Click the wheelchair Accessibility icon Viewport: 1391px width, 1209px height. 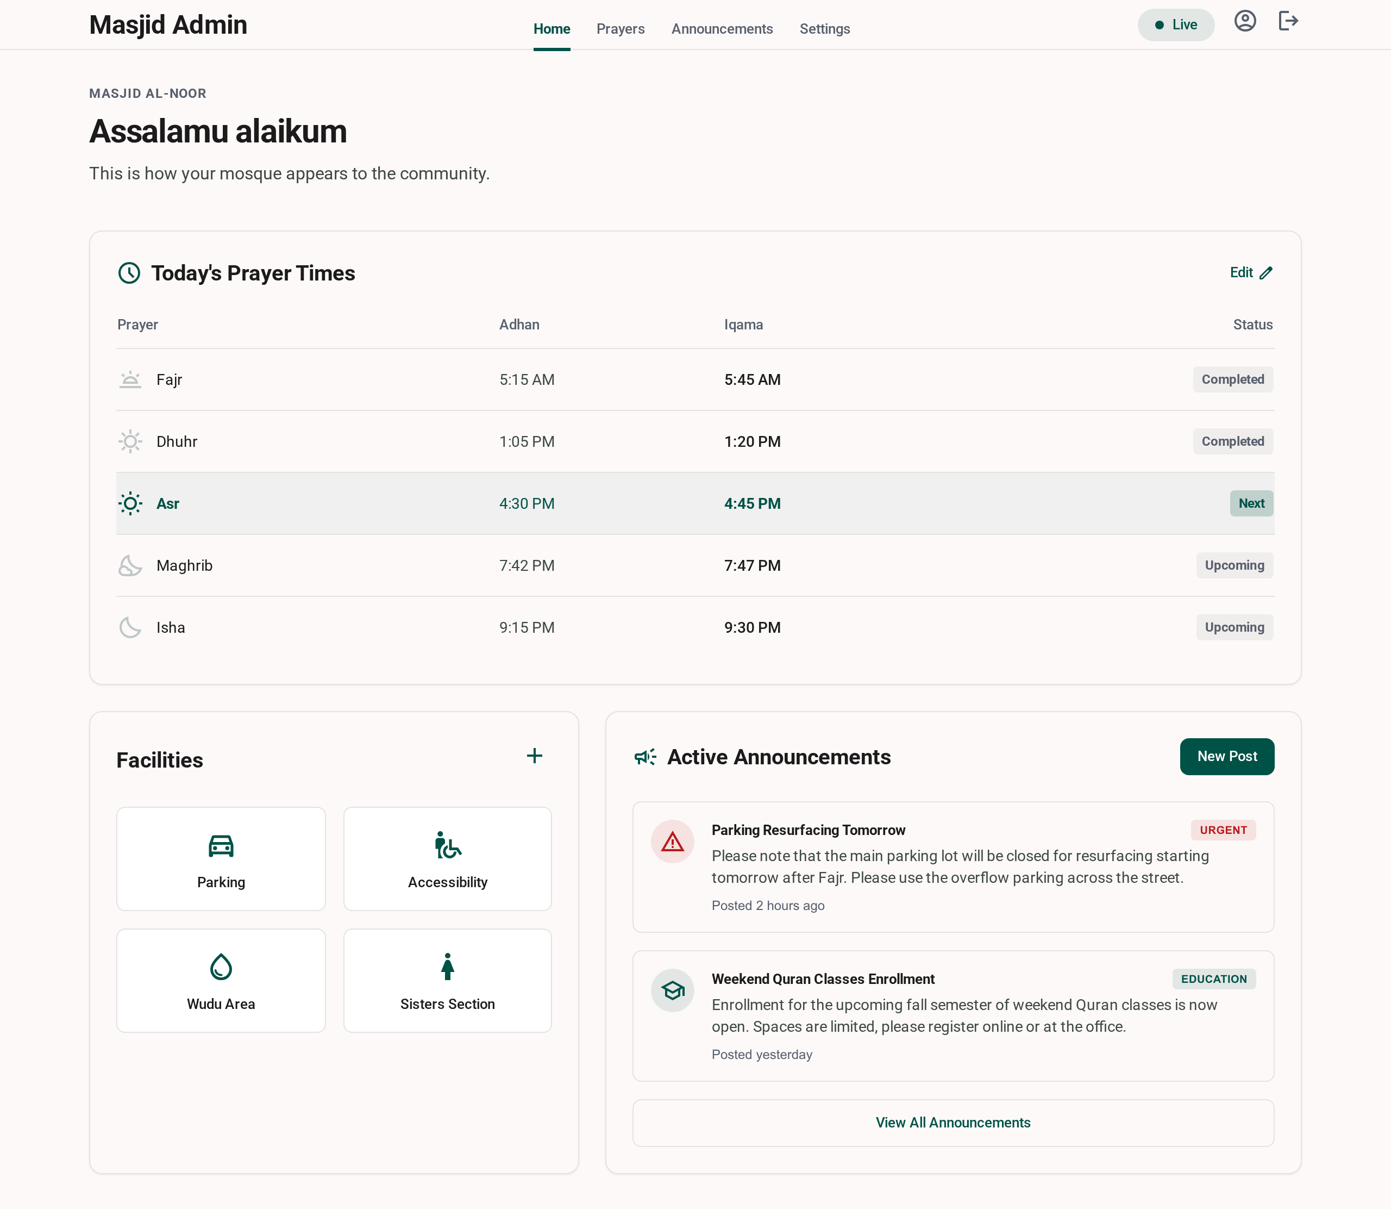[448, 845]
